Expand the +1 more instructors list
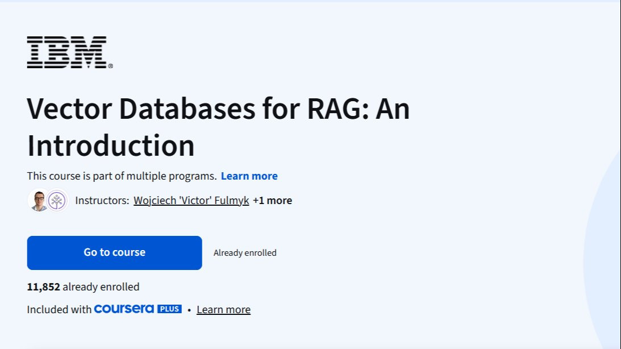The width and height of the screenshot is (621, 349). click(x=272, y=200)
